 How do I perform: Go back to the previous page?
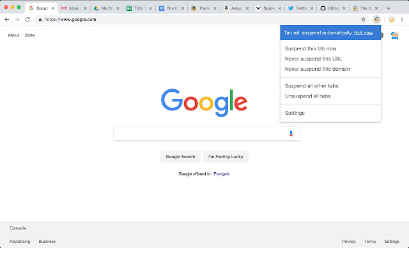(x=7, y=20)
